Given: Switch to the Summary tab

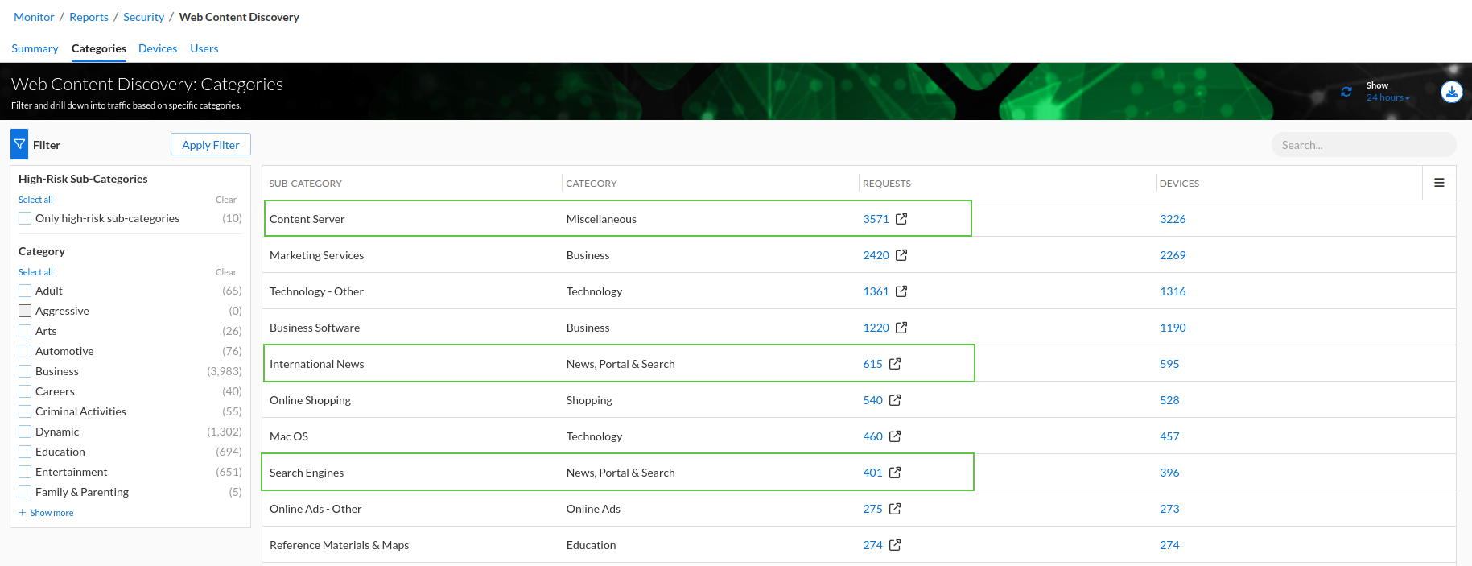Looking at the screenshot, I should 35,48.
